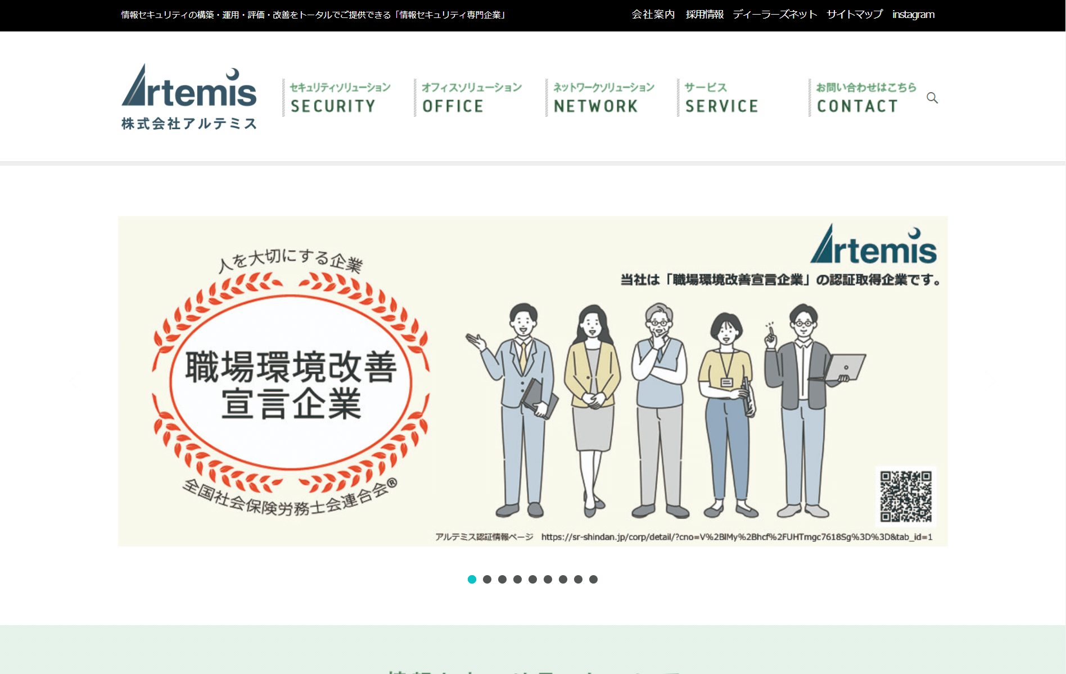Click the magnifying glass search icon

(932, 98)
